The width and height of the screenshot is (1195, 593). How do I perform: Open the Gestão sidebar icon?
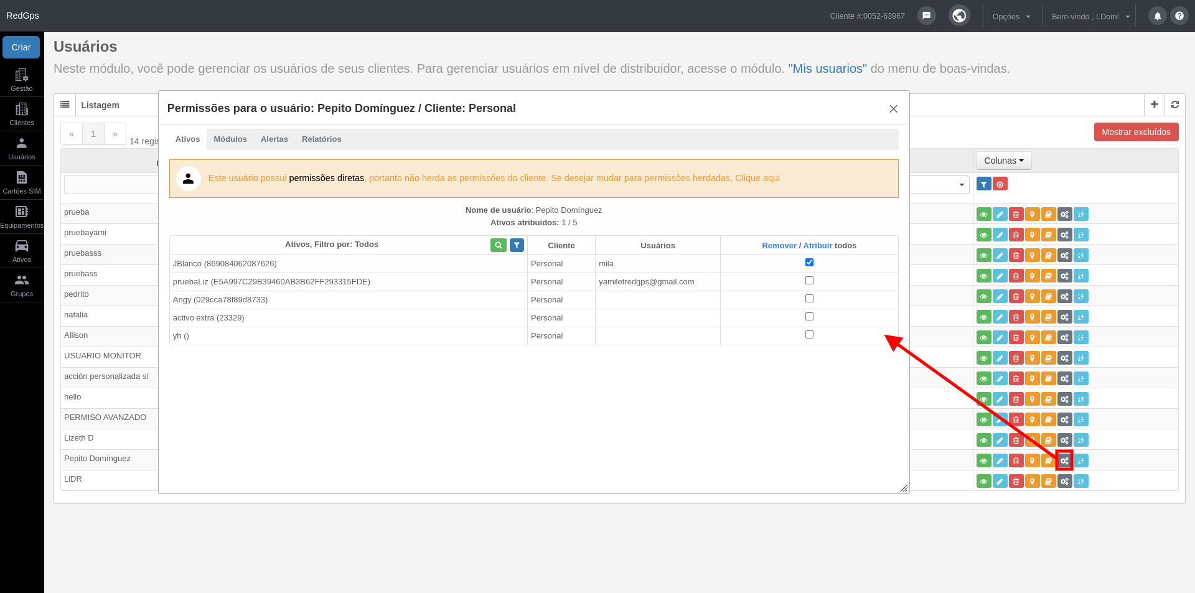(22, 80)
